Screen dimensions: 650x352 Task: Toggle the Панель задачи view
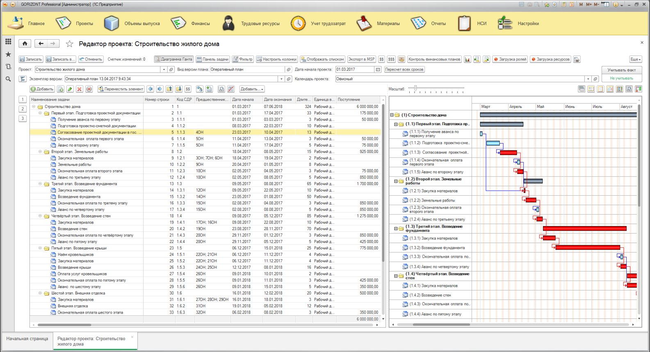point(212,59)
